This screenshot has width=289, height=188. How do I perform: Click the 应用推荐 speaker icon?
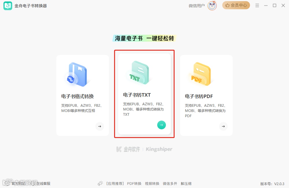[x=100, y=183]
